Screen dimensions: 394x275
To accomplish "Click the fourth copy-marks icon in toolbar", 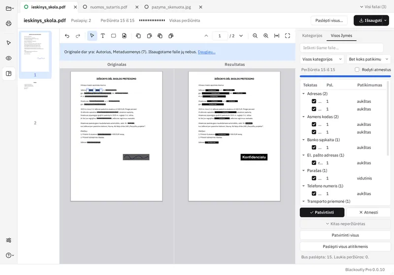I will point(171,36).
